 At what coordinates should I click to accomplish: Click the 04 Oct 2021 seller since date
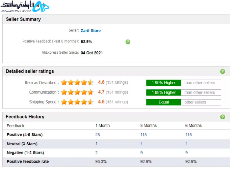91,53
